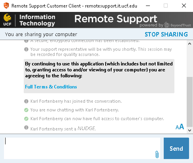Click green check beside 'You are now chatting'
Screen dimensions: 193x163
point(26,110)
